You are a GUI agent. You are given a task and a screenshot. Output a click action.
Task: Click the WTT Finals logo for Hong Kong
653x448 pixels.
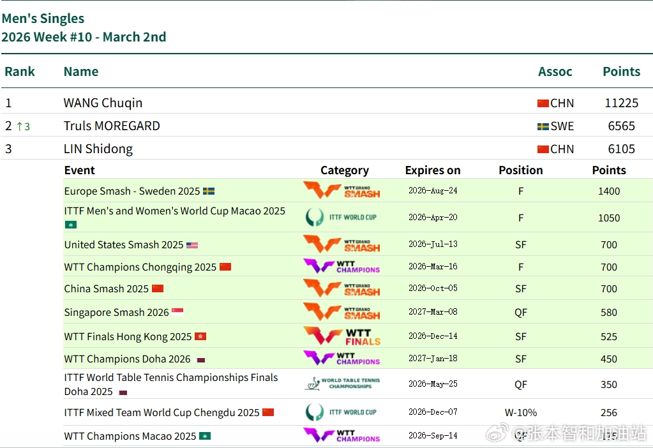point(342,336)
